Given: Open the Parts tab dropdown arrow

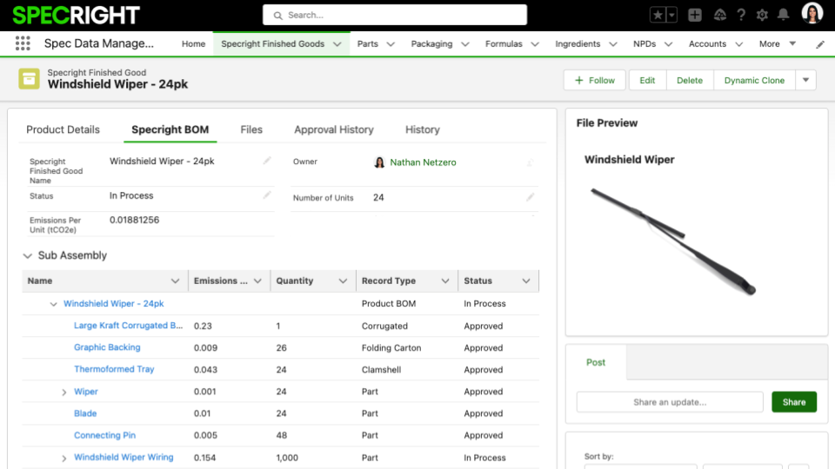Looking at the screenshot, I should point(391,44).
